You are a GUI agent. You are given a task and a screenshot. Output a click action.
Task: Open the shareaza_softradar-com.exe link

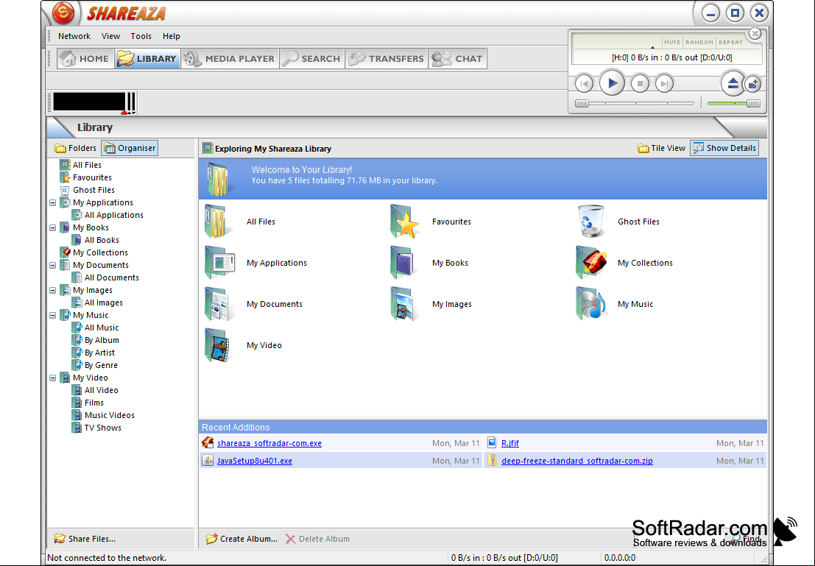(269, 443)
